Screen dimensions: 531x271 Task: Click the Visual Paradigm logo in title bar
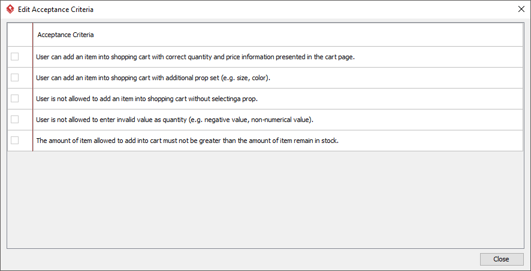11,10
